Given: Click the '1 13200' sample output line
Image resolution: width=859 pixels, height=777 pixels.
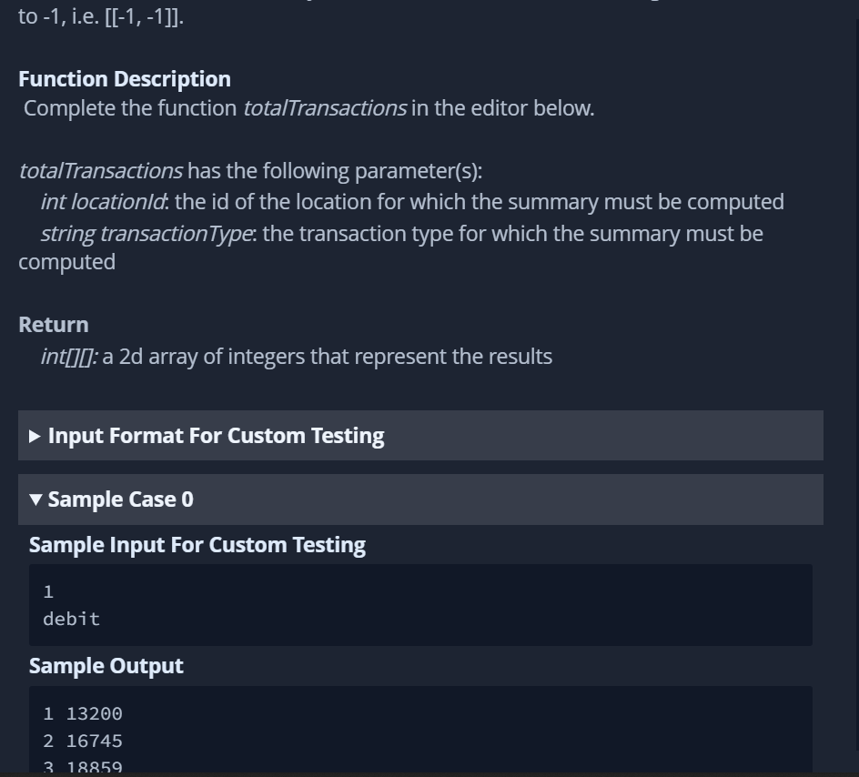Looking at the screenshot, I should click(82, 714).
